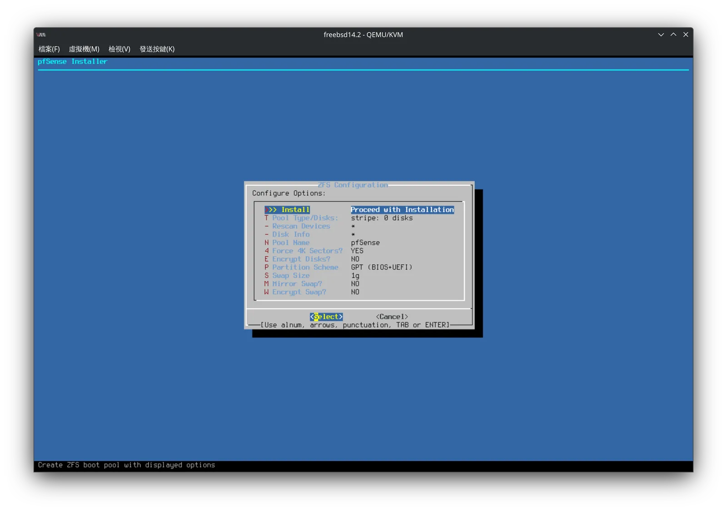
Task: Open the 檔案(F) menu
Action: (49, 49)
